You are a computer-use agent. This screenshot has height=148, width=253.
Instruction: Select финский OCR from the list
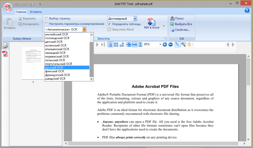pos(67,71)
